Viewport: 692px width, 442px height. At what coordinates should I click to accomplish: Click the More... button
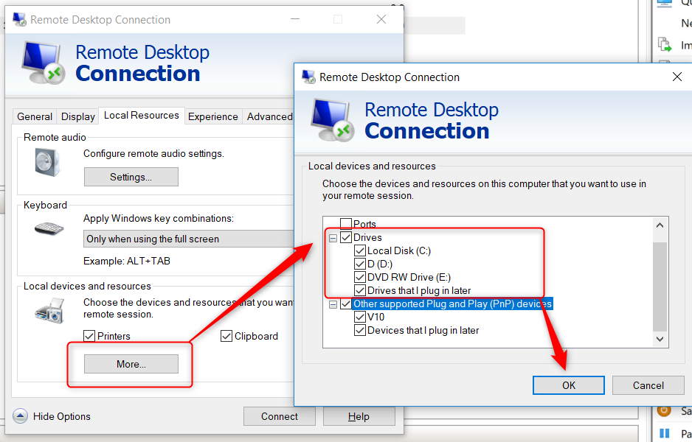(x=131, y=364)
